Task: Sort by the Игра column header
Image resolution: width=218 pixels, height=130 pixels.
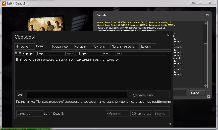Action: pyautogui.click(x=51, y=53)
